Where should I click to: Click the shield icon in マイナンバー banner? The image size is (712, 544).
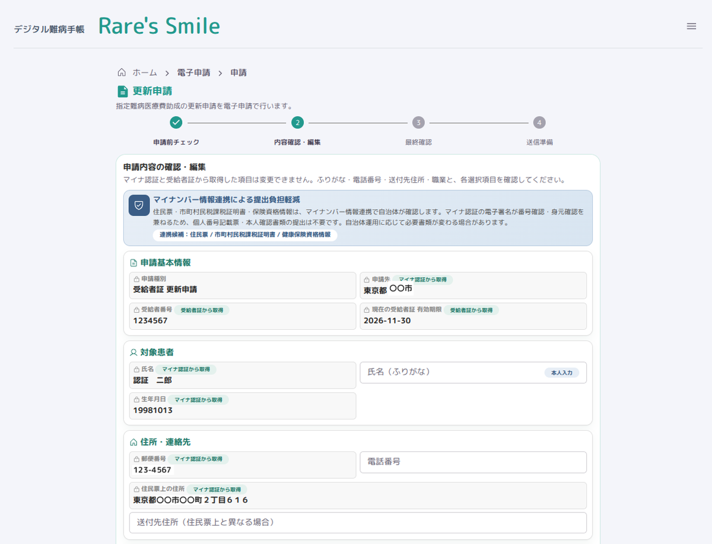tap(139, 205)
